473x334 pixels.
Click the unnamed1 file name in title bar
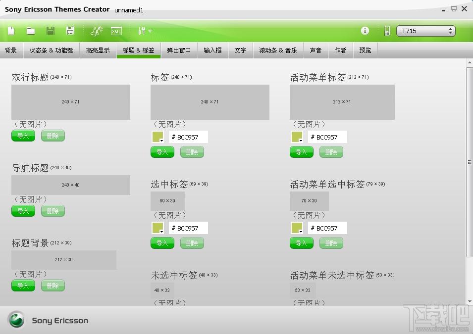pyautogui.click(x=129, y=10)
